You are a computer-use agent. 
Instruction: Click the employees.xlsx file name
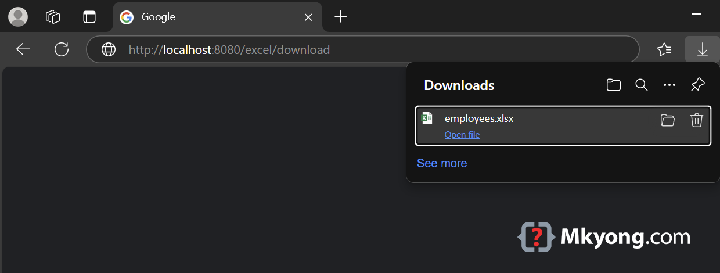point(479,118)
